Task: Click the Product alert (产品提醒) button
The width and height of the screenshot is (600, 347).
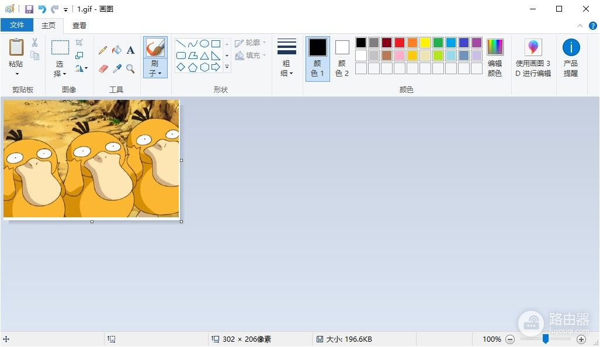Action: (x=571, y=58)
